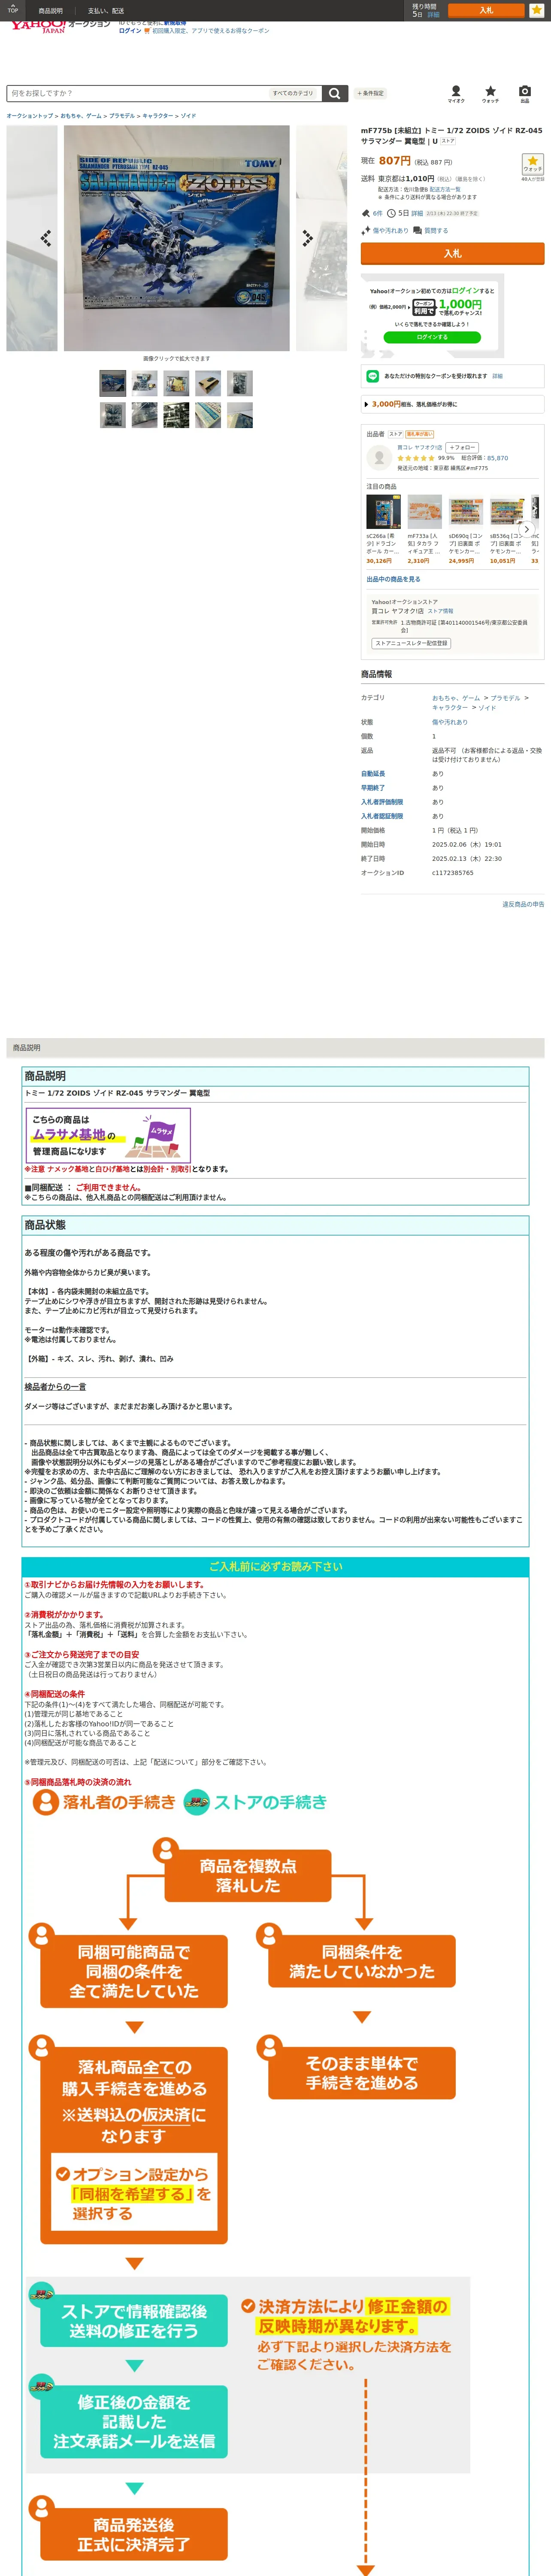Click the 出品 camera icon
The image size is (551, 2576).
[x=525, y=93]
